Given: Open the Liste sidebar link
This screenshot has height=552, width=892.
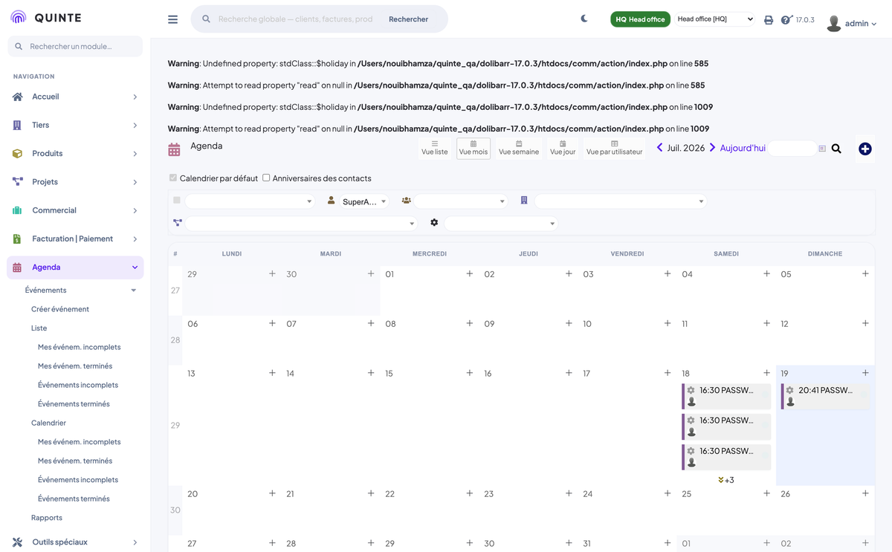Looking at the screenshot, I should [39, 328].
